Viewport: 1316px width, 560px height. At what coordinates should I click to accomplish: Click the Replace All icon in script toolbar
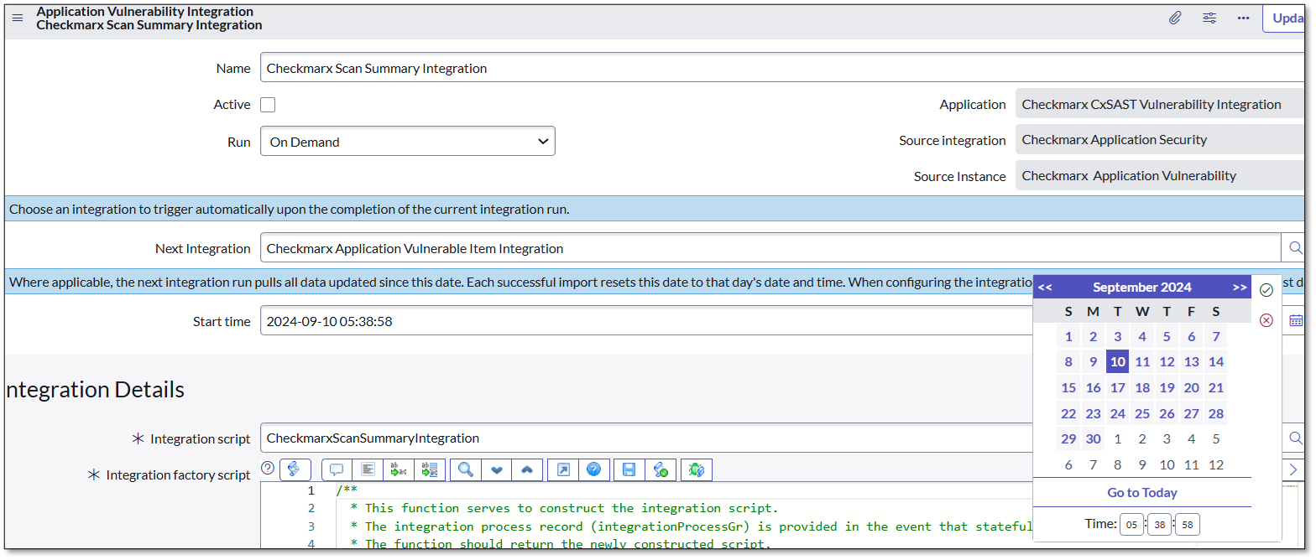[430, 469]
